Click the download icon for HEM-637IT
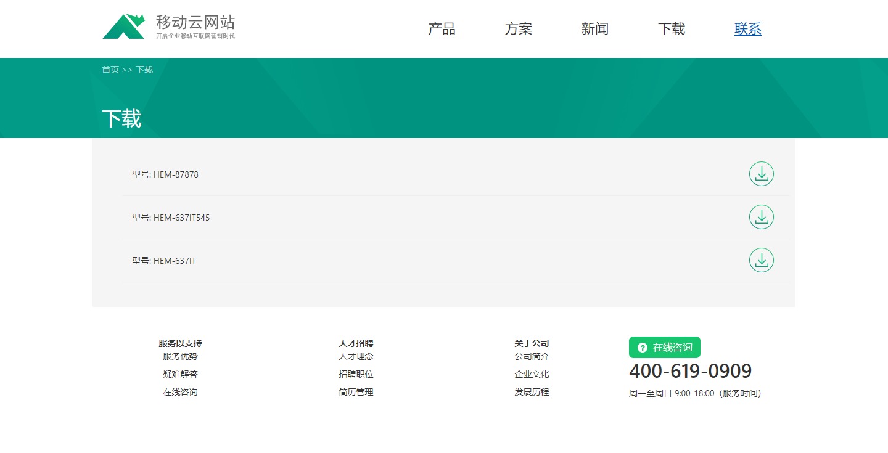 (x=761, y=261)
